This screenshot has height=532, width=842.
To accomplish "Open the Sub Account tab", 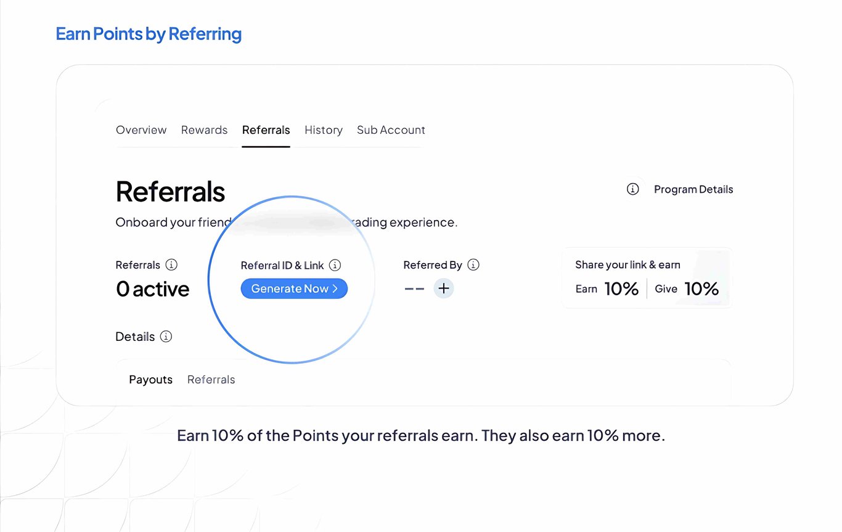I will coord(391,130).
